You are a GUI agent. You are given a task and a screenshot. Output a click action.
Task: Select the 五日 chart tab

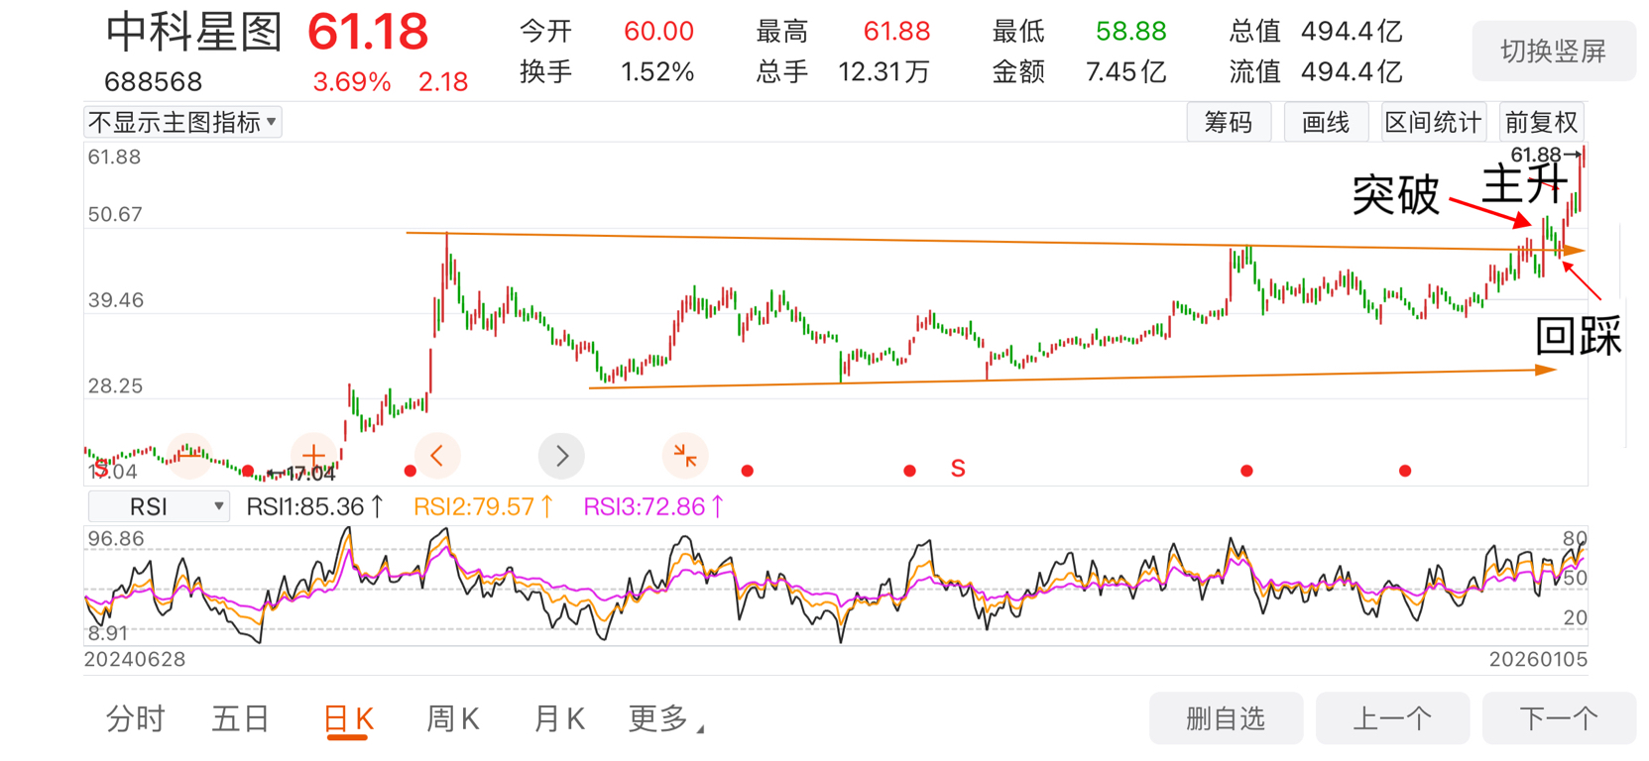(x=240, y=718)
